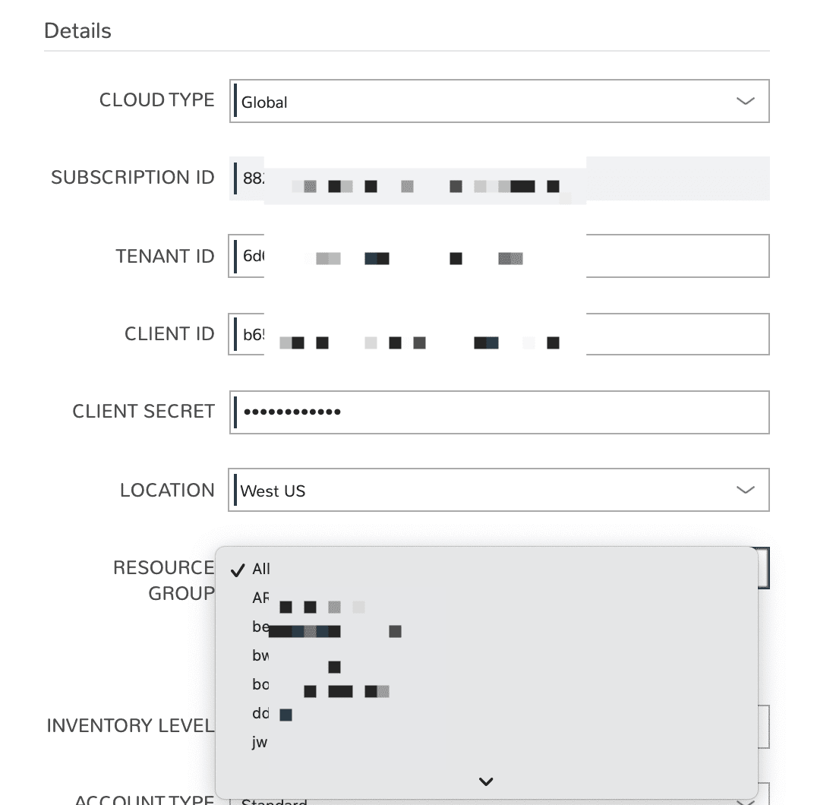This screenshot has height=805, width=814.
Task: Open the Account Type dropdown chevron
Action: pyautogui.click(x=745, y=799)
